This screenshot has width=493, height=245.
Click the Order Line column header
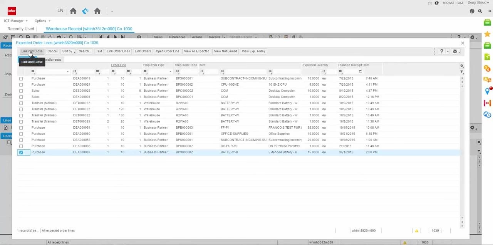coord(119,65)
